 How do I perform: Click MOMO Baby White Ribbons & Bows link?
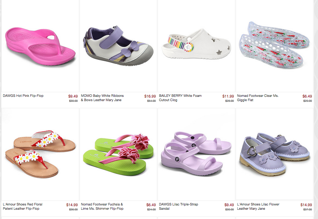click(x=102, y=98)
